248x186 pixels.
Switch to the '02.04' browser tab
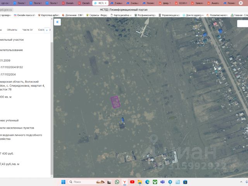[x=181, y=3]
